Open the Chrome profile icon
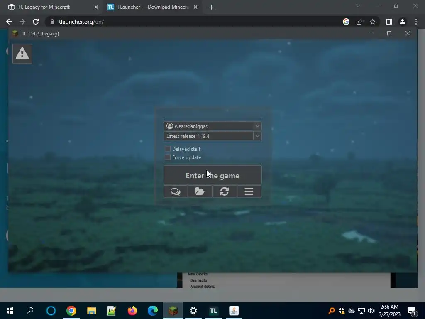 403,22
